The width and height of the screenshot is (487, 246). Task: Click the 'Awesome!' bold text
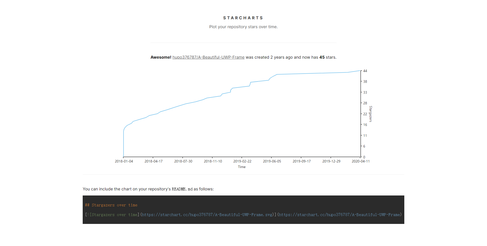(161, 57)
